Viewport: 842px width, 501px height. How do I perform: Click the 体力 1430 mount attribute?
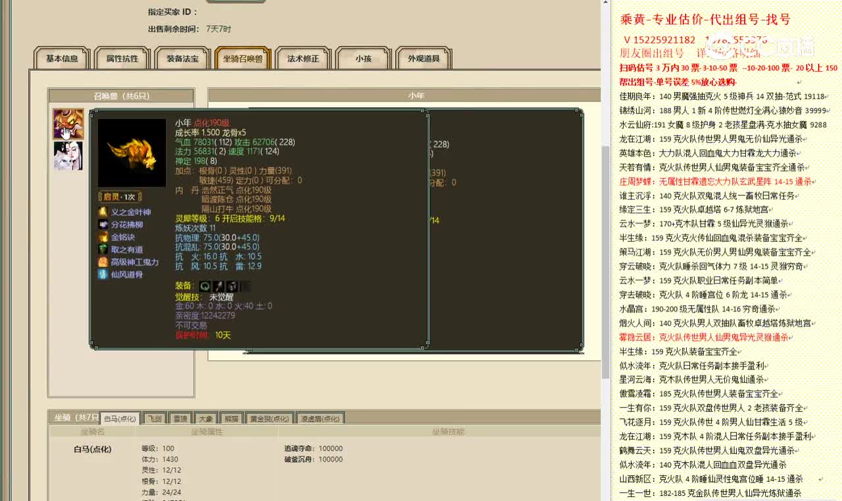tap(160, 459)
